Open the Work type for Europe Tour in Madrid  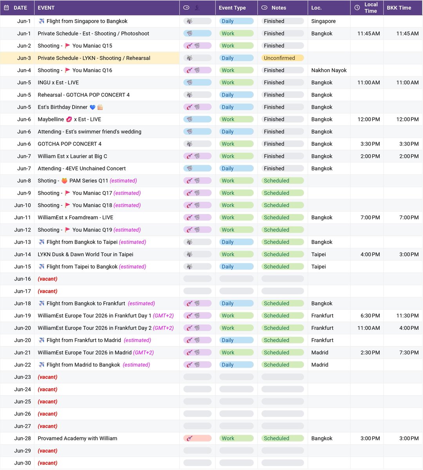click(236, 352)
